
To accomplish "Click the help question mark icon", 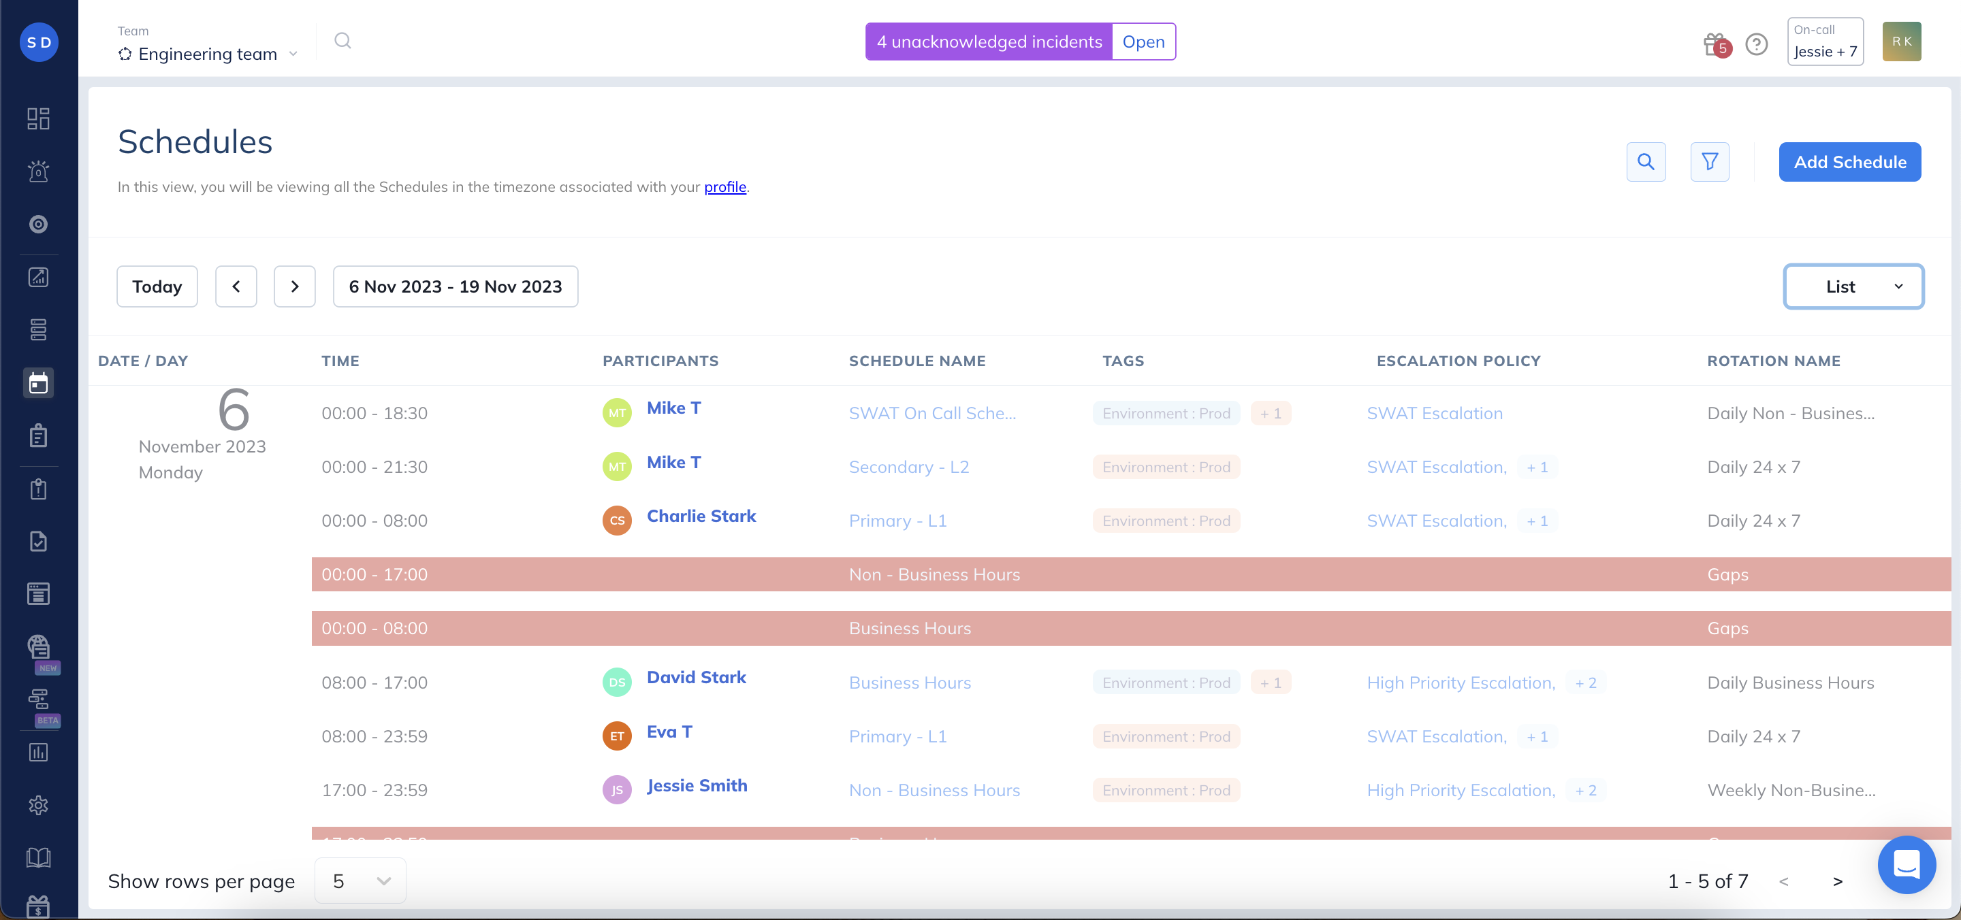I will [x=1756, y=45].
